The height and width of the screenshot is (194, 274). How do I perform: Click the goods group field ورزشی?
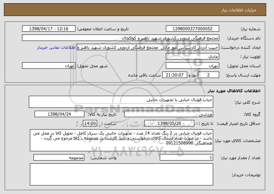point(169,114)
